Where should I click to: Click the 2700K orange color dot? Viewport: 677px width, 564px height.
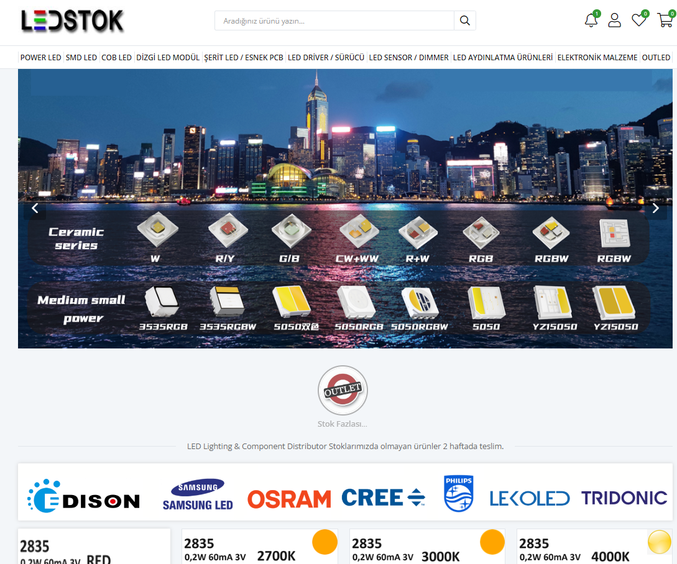tap(325, 542)
